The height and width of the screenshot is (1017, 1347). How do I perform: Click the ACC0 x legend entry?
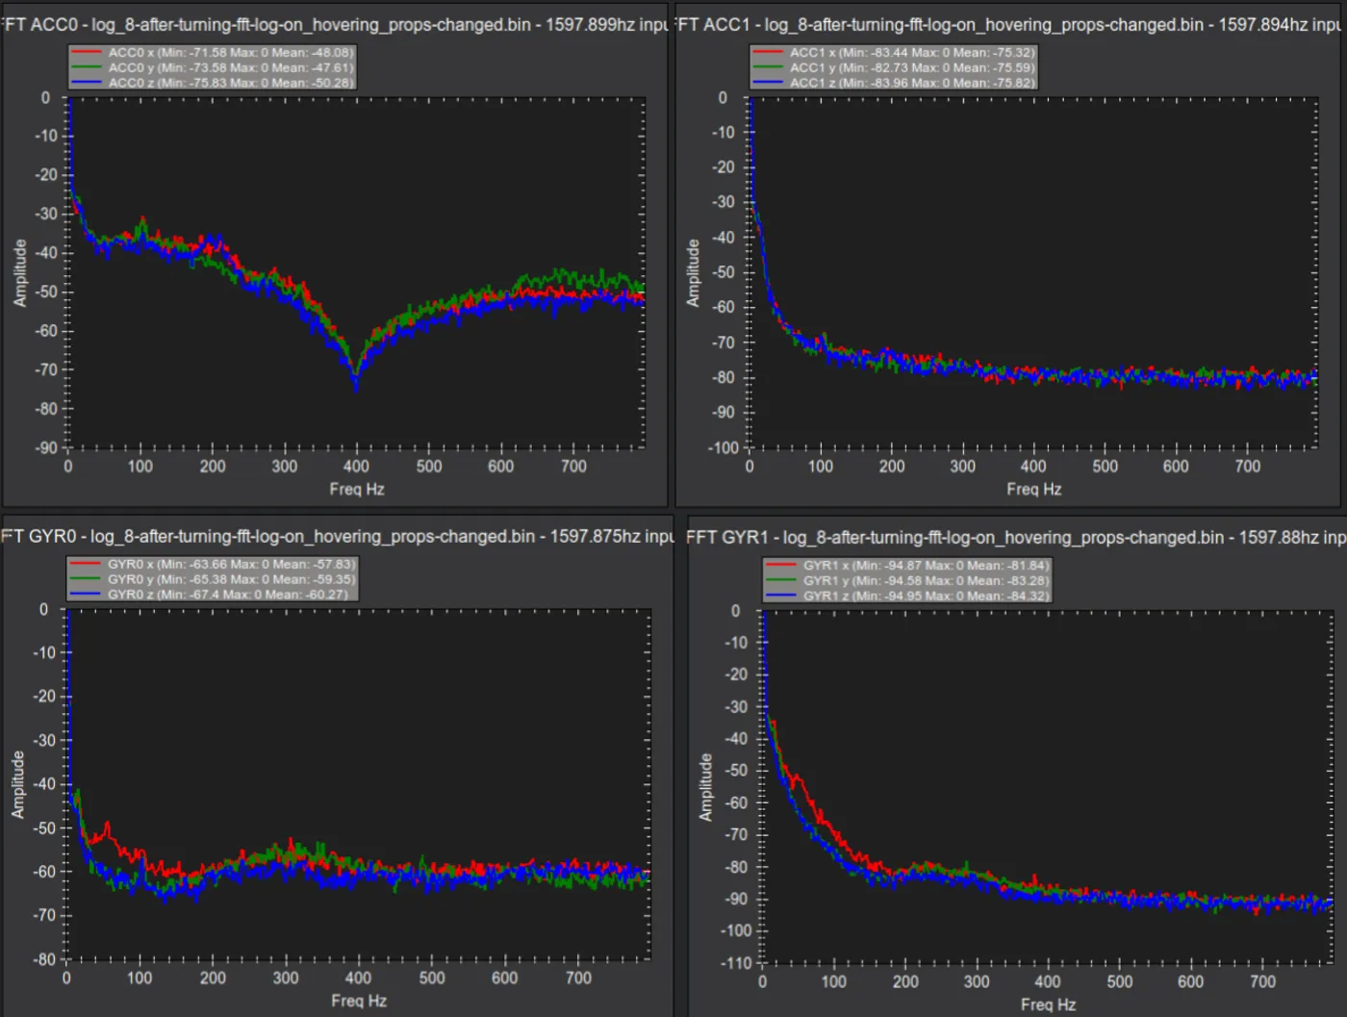point(213,53)
